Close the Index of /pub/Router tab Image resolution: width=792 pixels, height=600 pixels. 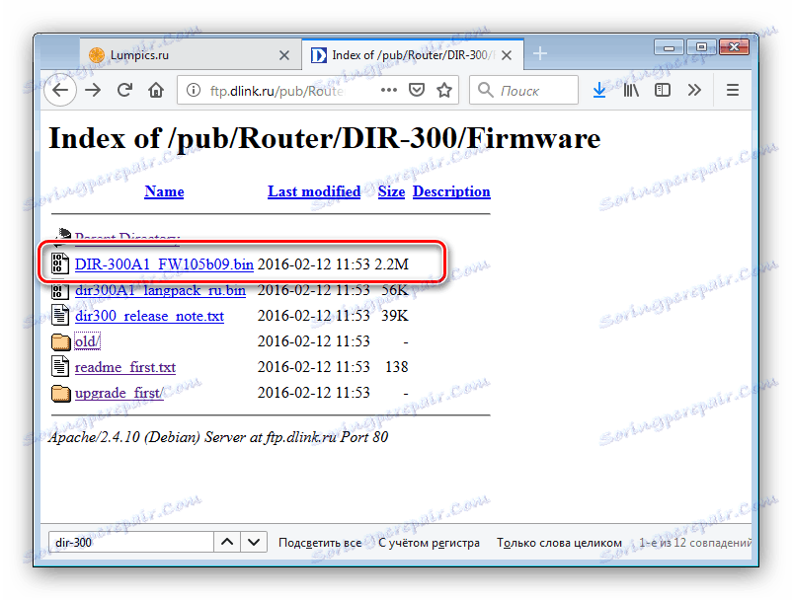507,55
